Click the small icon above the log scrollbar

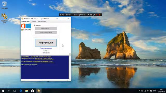[x=70, y=54]
